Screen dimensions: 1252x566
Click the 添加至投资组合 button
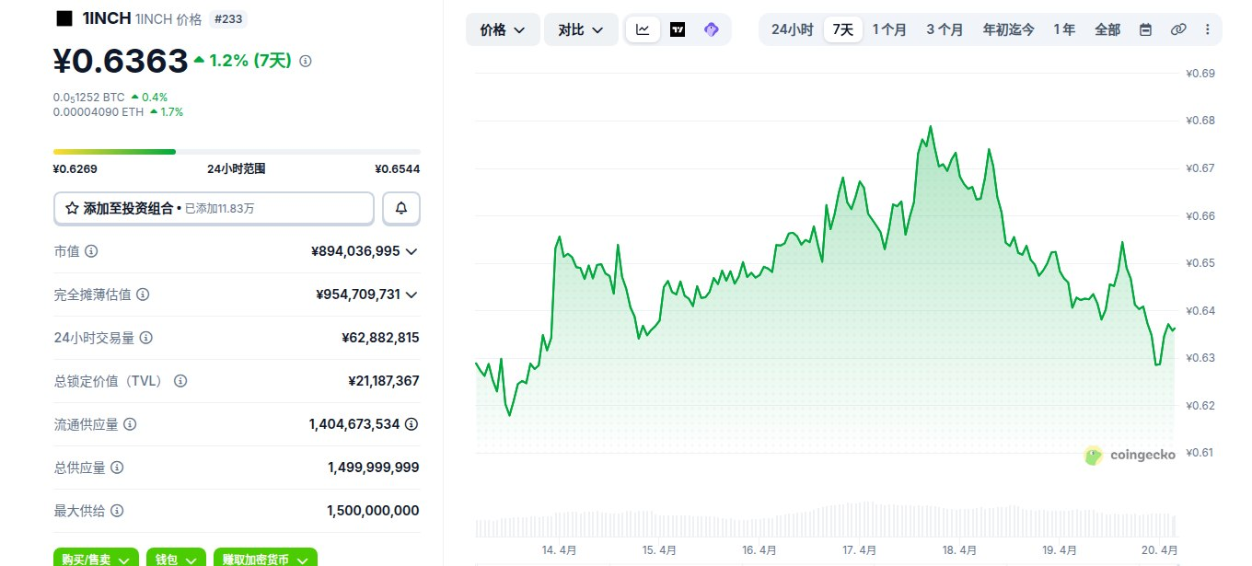[x=214, y=208]
